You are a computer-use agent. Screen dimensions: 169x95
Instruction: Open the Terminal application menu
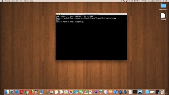[x=7, y=1]
